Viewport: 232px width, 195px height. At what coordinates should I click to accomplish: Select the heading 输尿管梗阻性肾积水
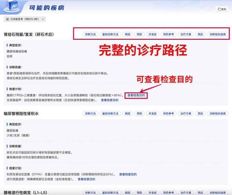[x=21, y=113]
